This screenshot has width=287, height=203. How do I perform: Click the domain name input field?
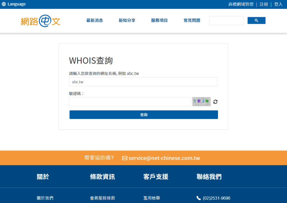(143, 82)
